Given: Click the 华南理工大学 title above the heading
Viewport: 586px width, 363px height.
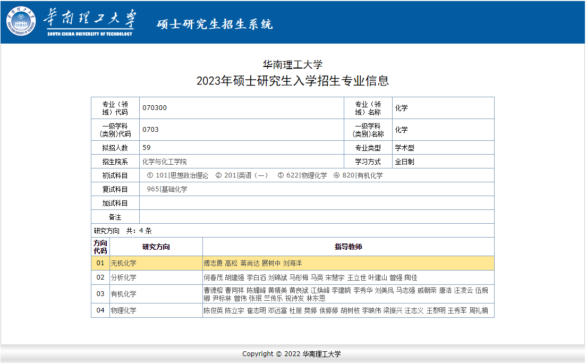Looking at the screenshot, I should [x=293, y=64].
